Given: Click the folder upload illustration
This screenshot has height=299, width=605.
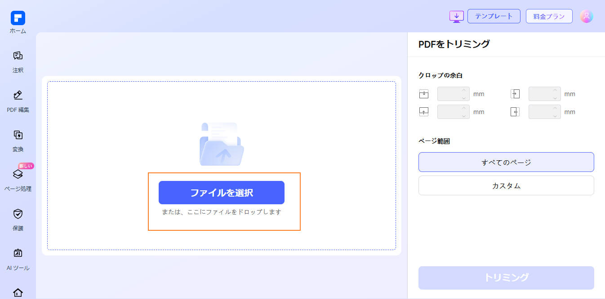Looking at the screenshot, I should tap(222, 144).
